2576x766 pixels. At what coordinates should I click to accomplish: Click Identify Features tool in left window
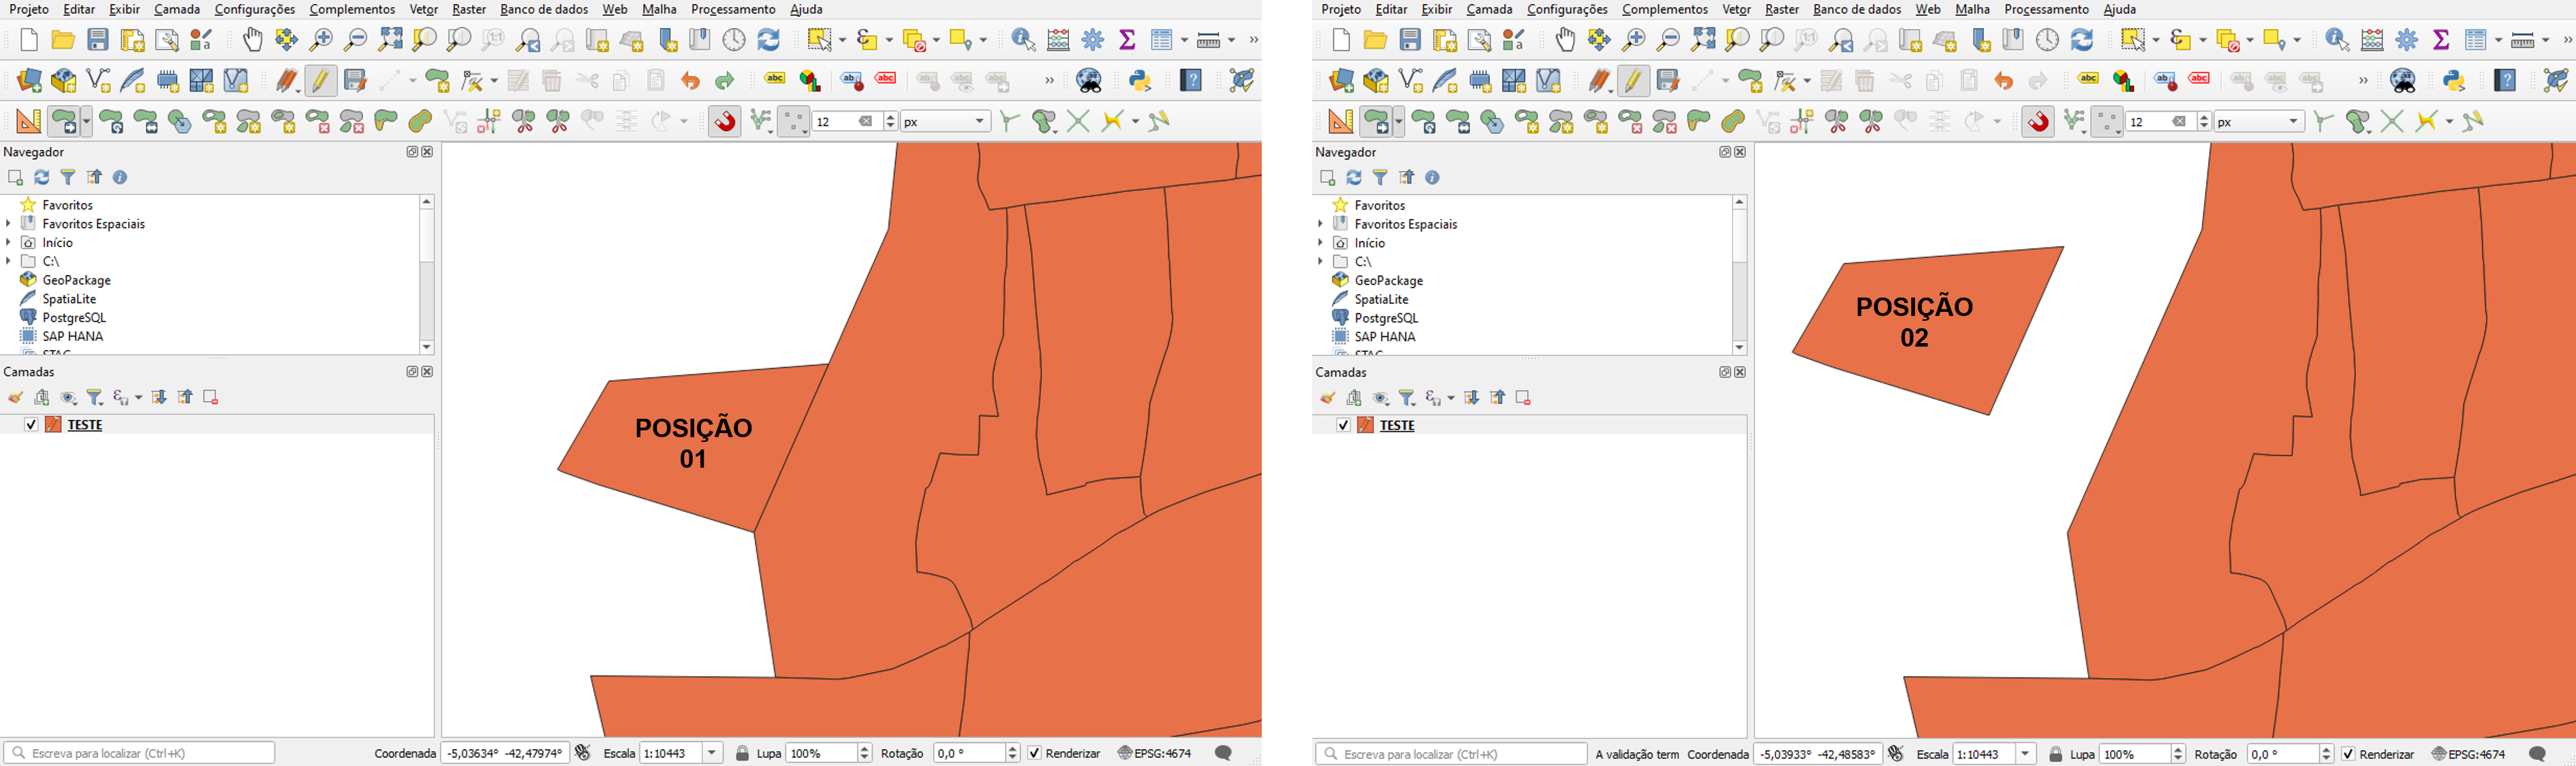coord(1023,40)
